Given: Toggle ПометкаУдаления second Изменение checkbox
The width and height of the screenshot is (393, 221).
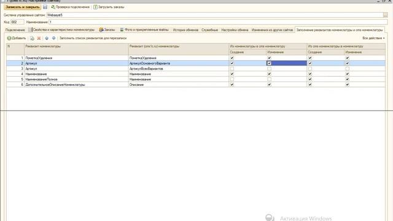Looking at the screenshot, I should point(348,58).
